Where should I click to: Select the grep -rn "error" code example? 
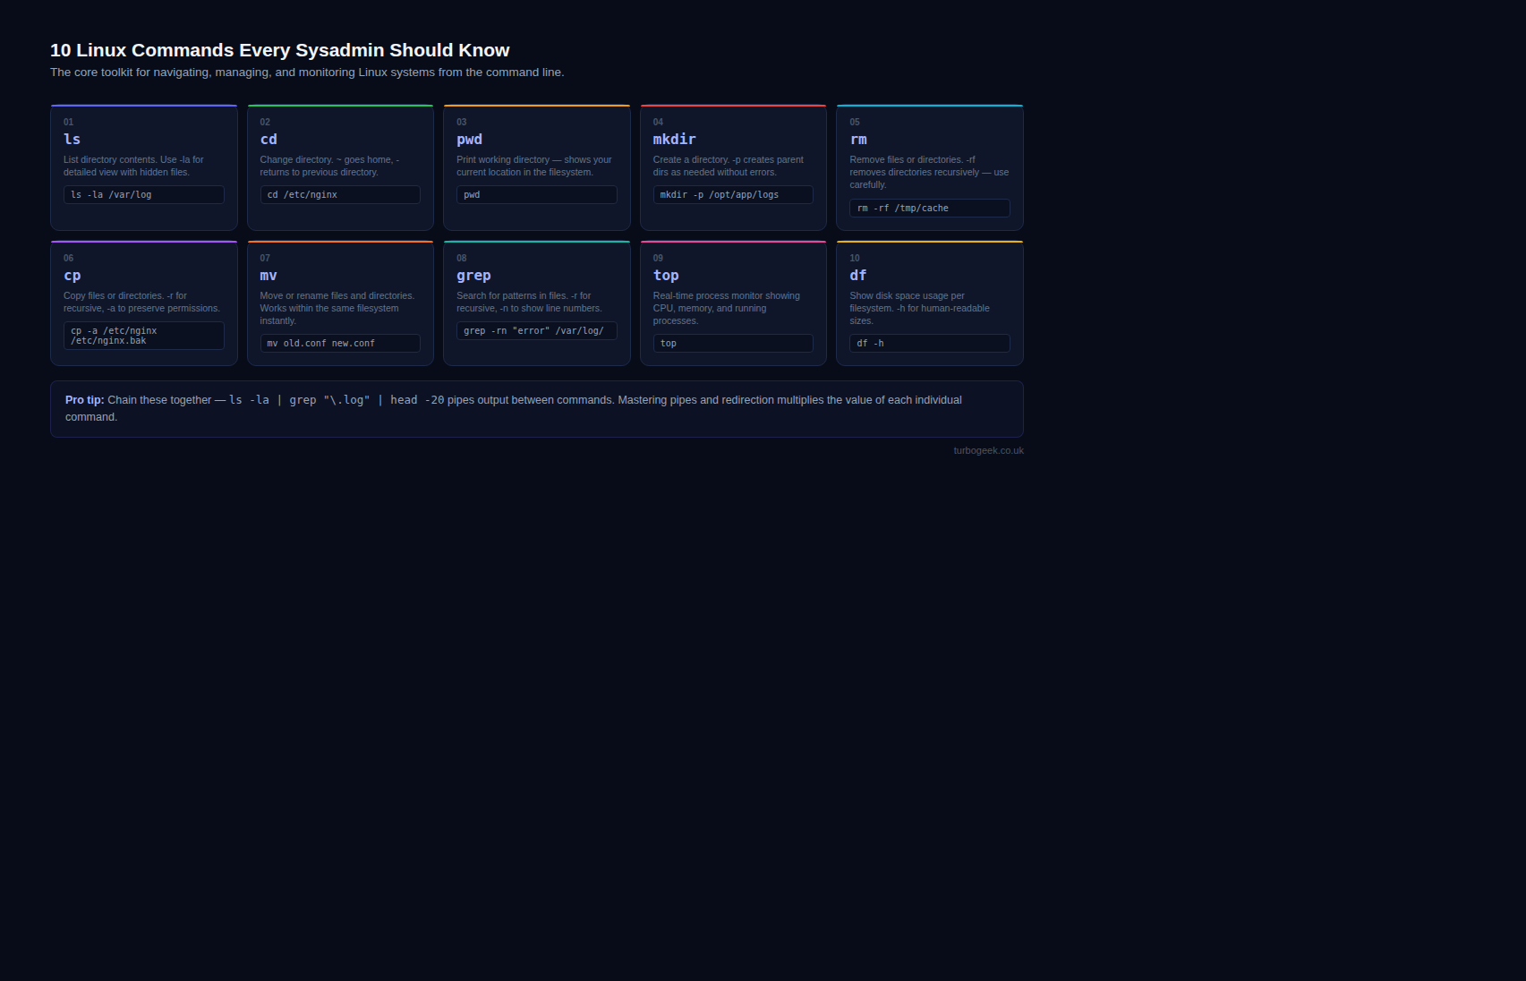tap(536, 331)
